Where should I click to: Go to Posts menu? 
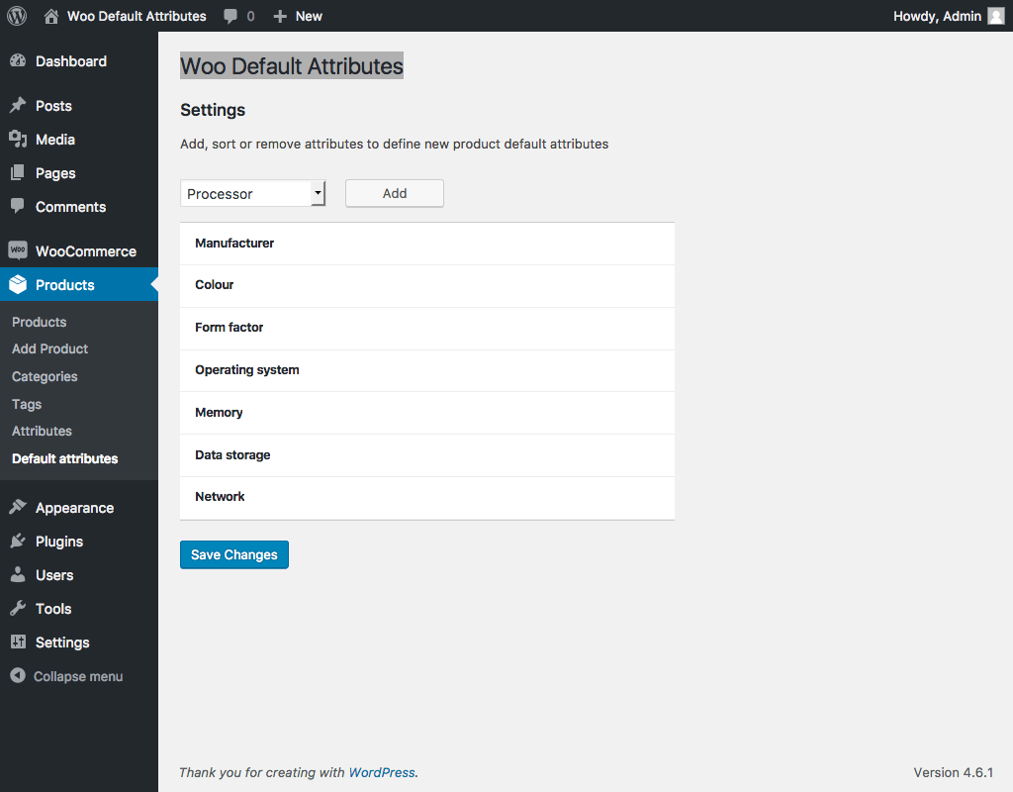click(53, 106)
